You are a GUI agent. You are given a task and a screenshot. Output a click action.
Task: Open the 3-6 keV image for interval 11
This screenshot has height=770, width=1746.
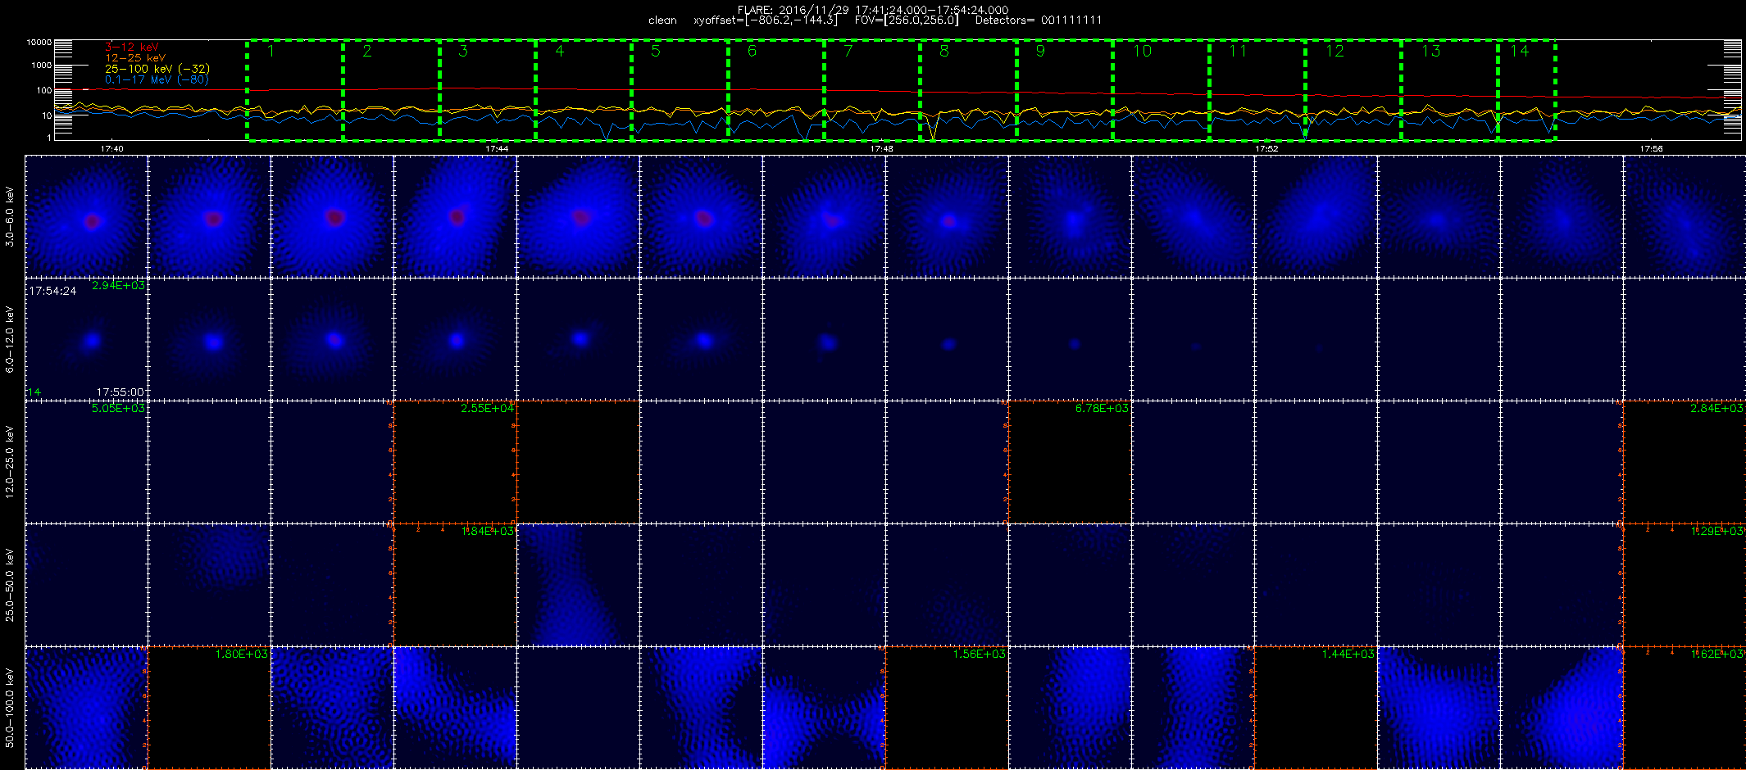tap(1316, 216)
